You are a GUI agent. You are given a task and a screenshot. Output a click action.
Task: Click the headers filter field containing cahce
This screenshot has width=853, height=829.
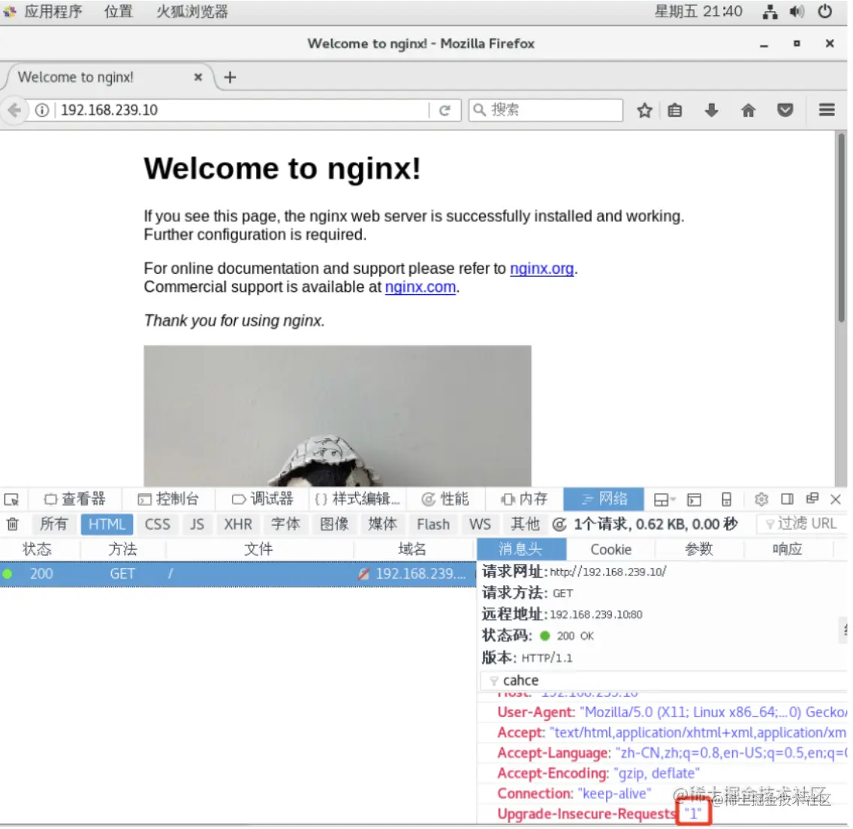click(664, 680)
